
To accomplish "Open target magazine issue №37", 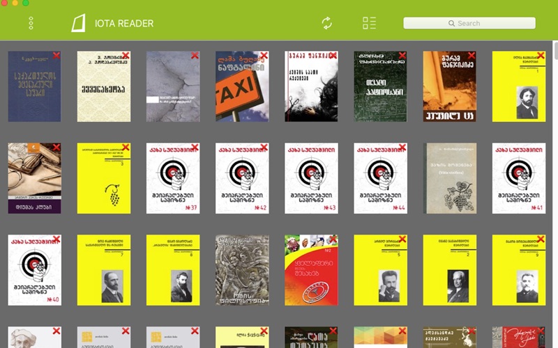I will coord(173,178).
